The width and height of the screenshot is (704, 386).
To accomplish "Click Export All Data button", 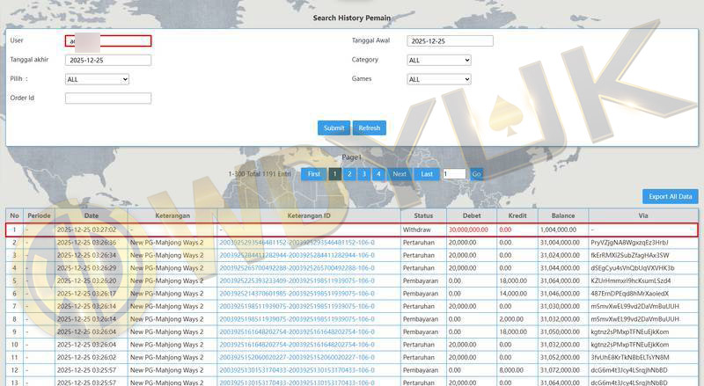I will click(670, 197).
